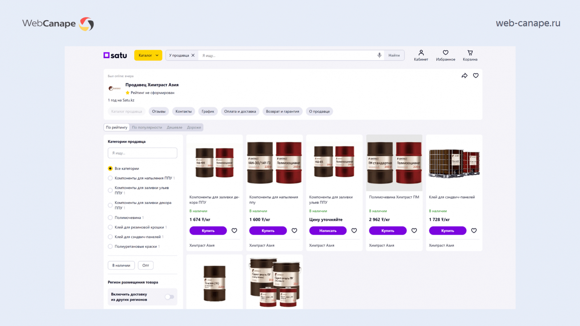The width and height of the screenshot is (580, 326).
Task: Favorite the 1 674 ₸/кг product
Action: point(235,231)
